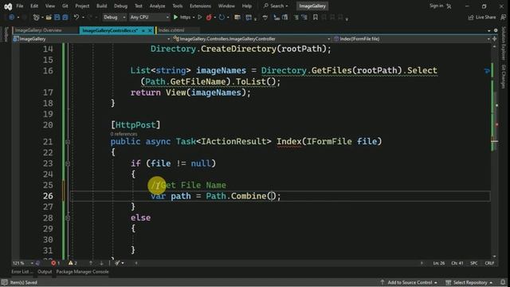This screenshot has width=510, height=287.
Task: Open the Index(IFormFile file) member dropdown
Action: coord(411,39)
